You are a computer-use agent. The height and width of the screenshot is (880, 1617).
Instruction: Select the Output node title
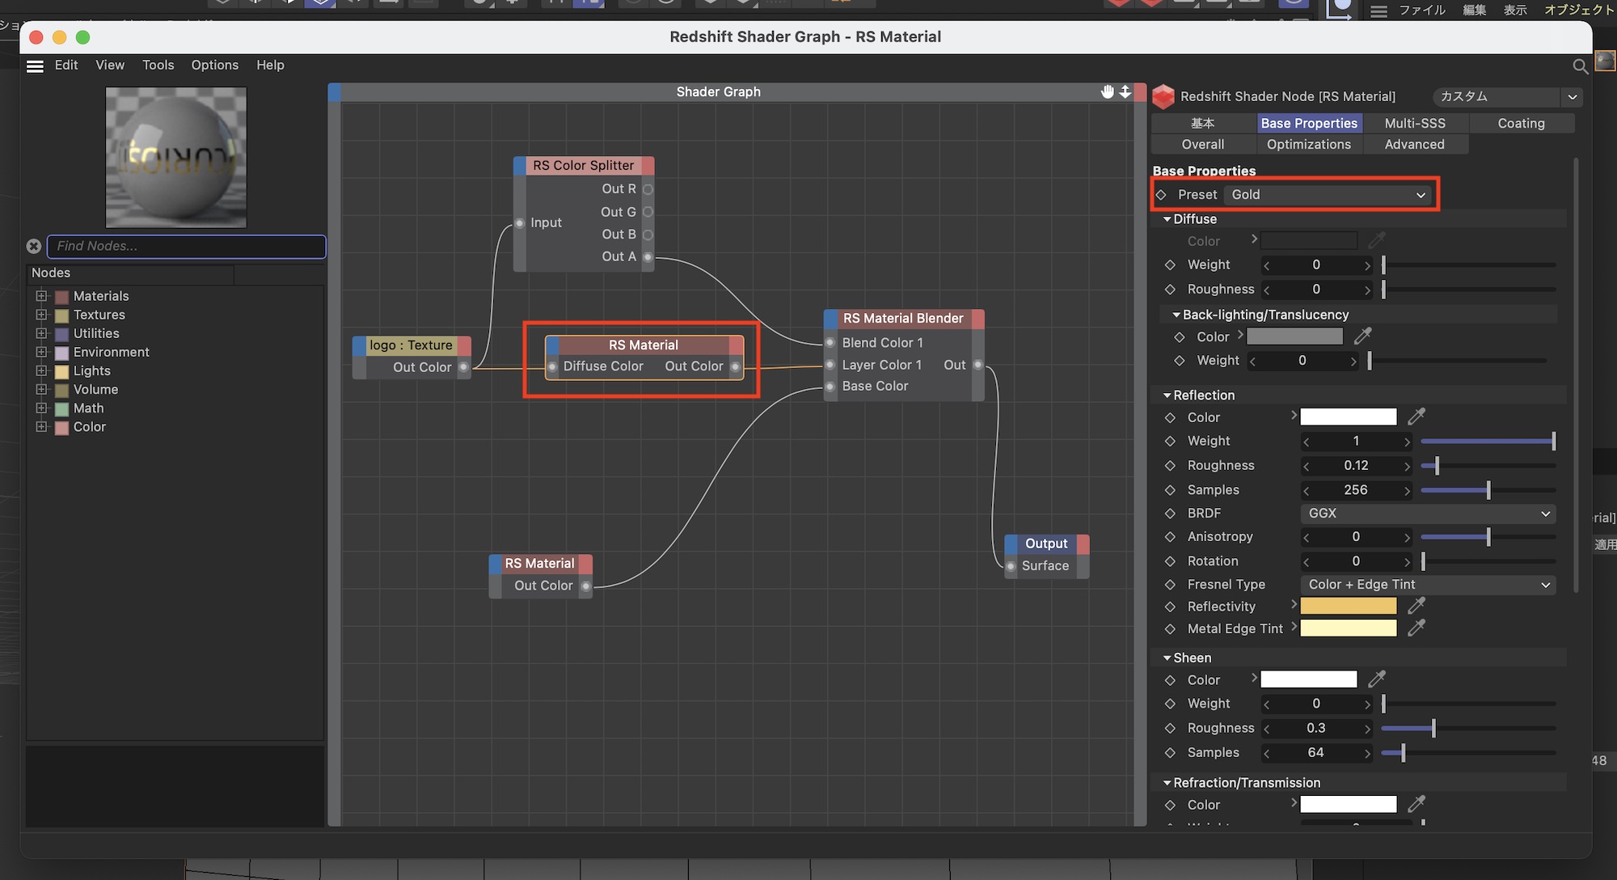tap(1045, 544)
